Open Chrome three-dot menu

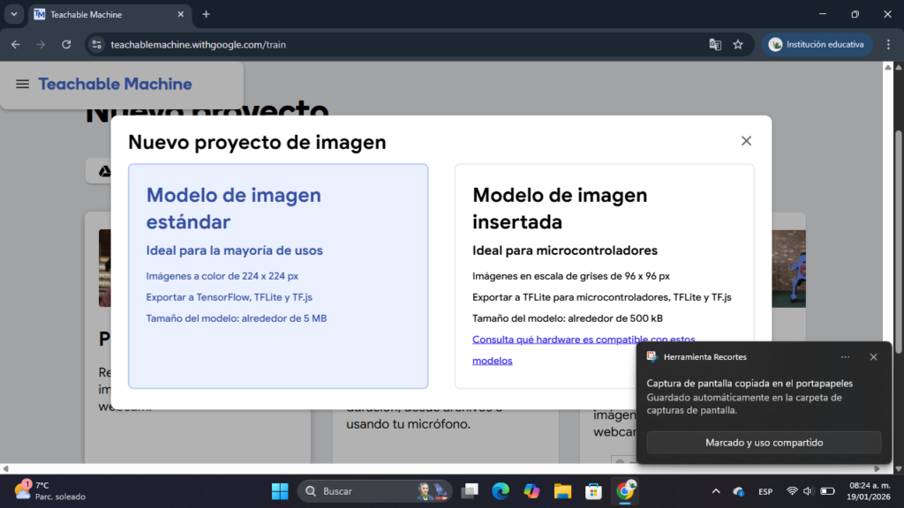[888, 44]
